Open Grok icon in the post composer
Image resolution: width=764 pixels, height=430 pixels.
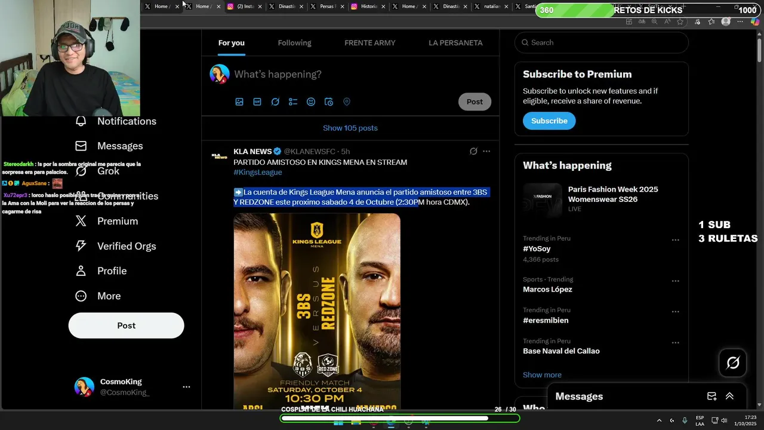275,102
